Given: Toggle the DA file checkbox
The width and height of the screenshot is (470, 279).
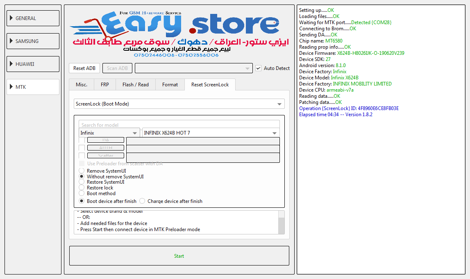Looking at the screenshot, I should (82, 140).
